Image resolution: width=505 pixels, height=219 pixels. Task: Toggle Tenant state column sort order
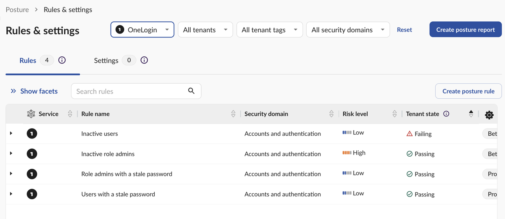tap(471, 114)
